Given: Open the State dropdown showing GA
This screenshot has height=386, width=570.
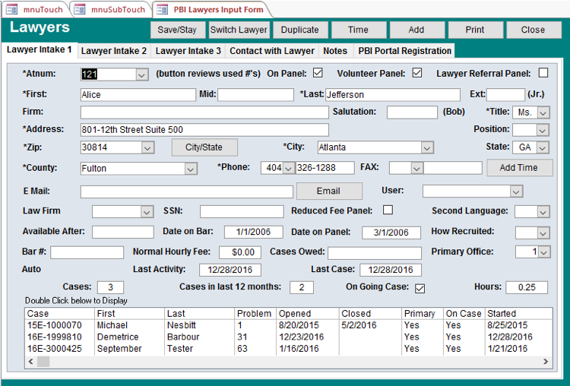Looking at the screenshot, I should click(543, 147).
